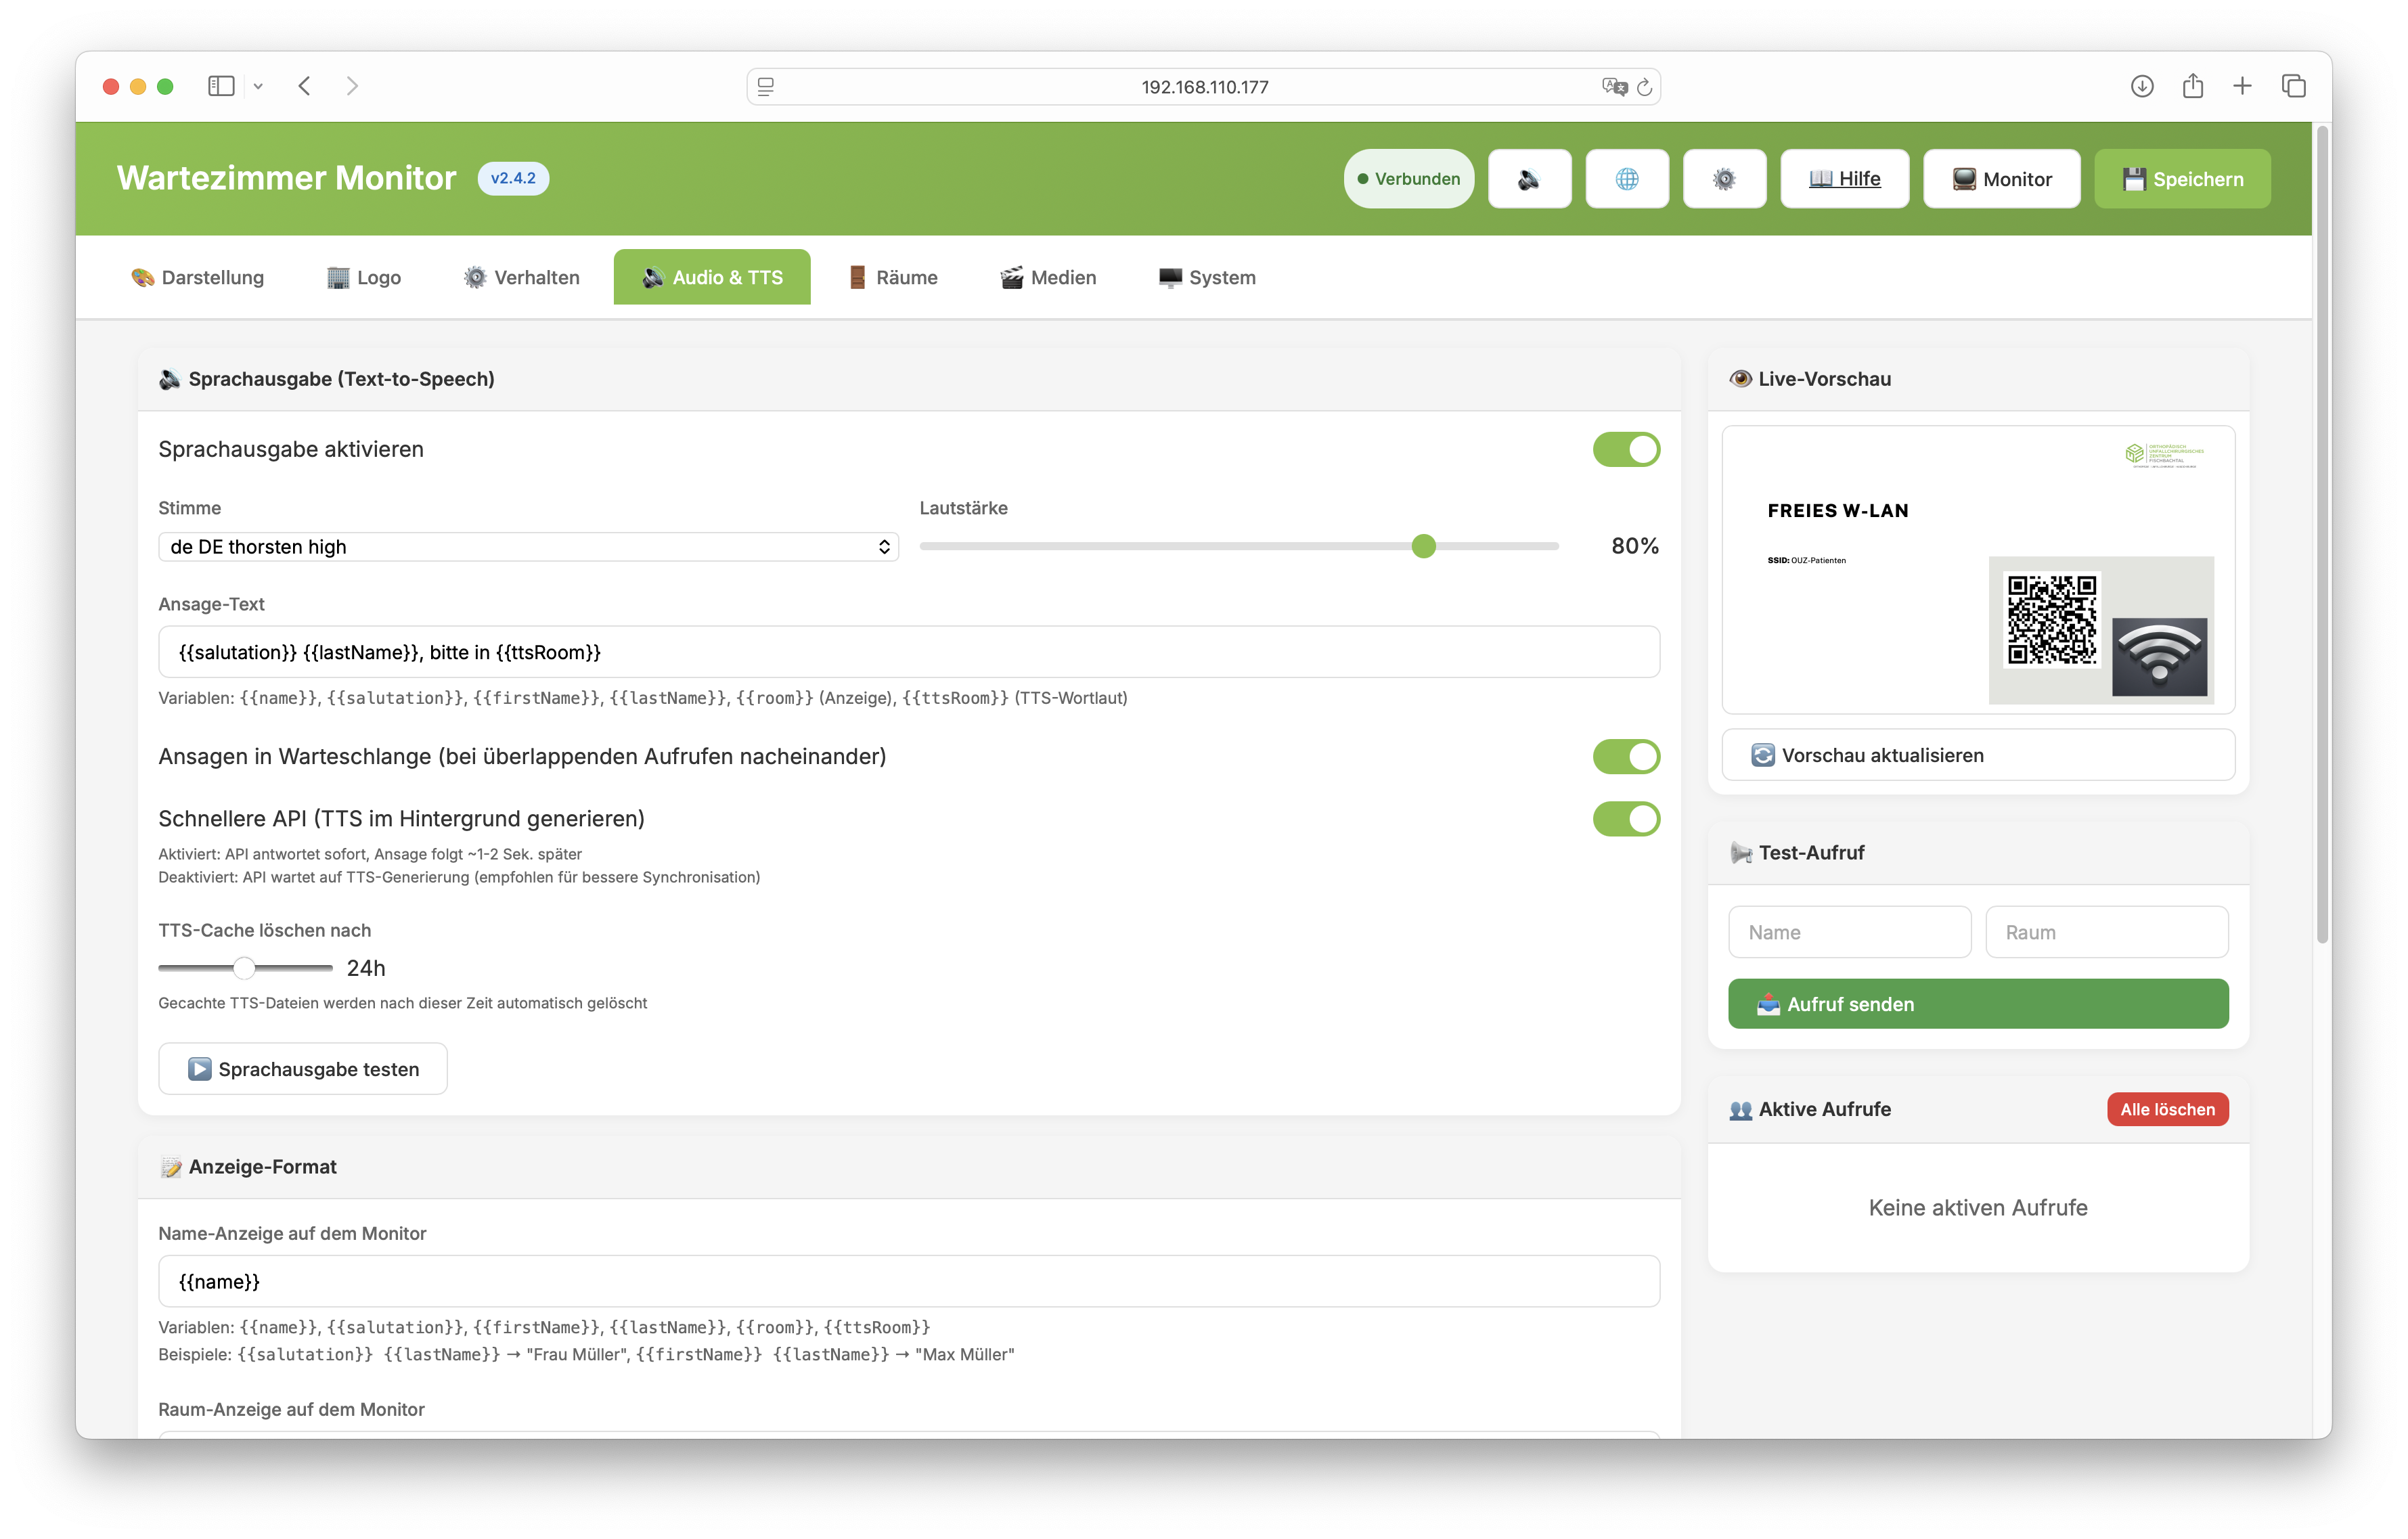Open the Stimme voice dropdown

click(x=528, y=547)
